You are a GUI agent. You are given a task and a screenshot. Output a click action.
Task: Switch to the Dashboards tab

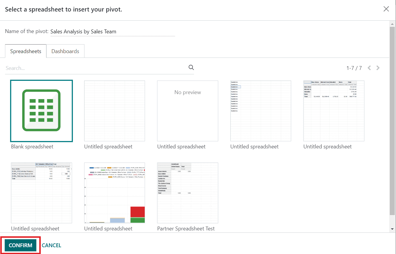point(65,51)
